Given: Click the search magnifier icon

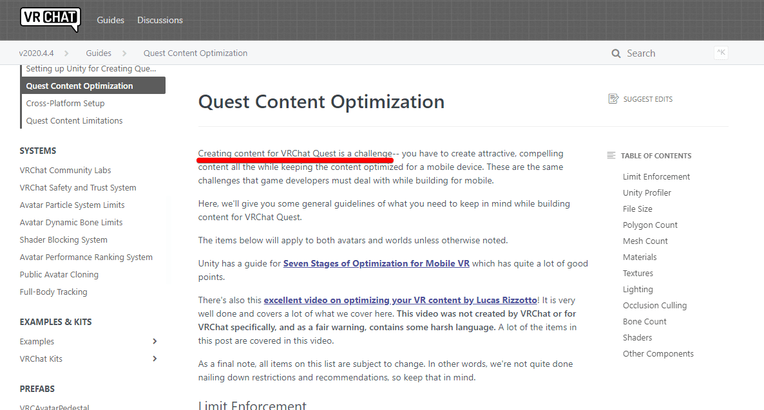Looking at the screenshot, I should pyautogui.click(x=616, y=53).
